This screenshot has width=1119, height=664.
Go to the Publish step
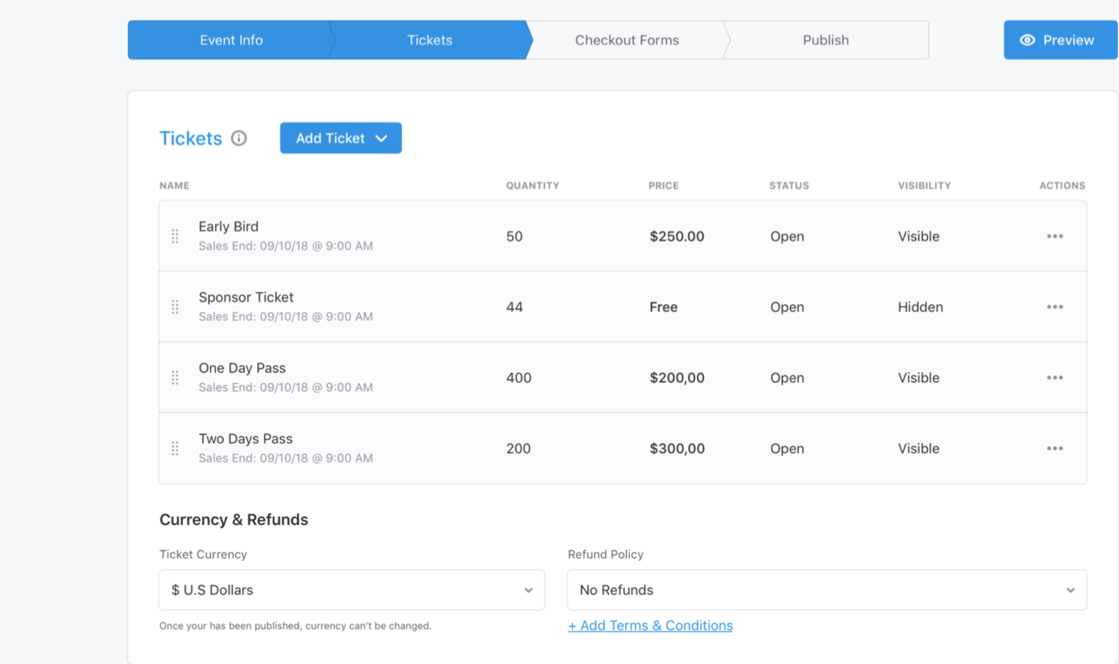point(825,40)
